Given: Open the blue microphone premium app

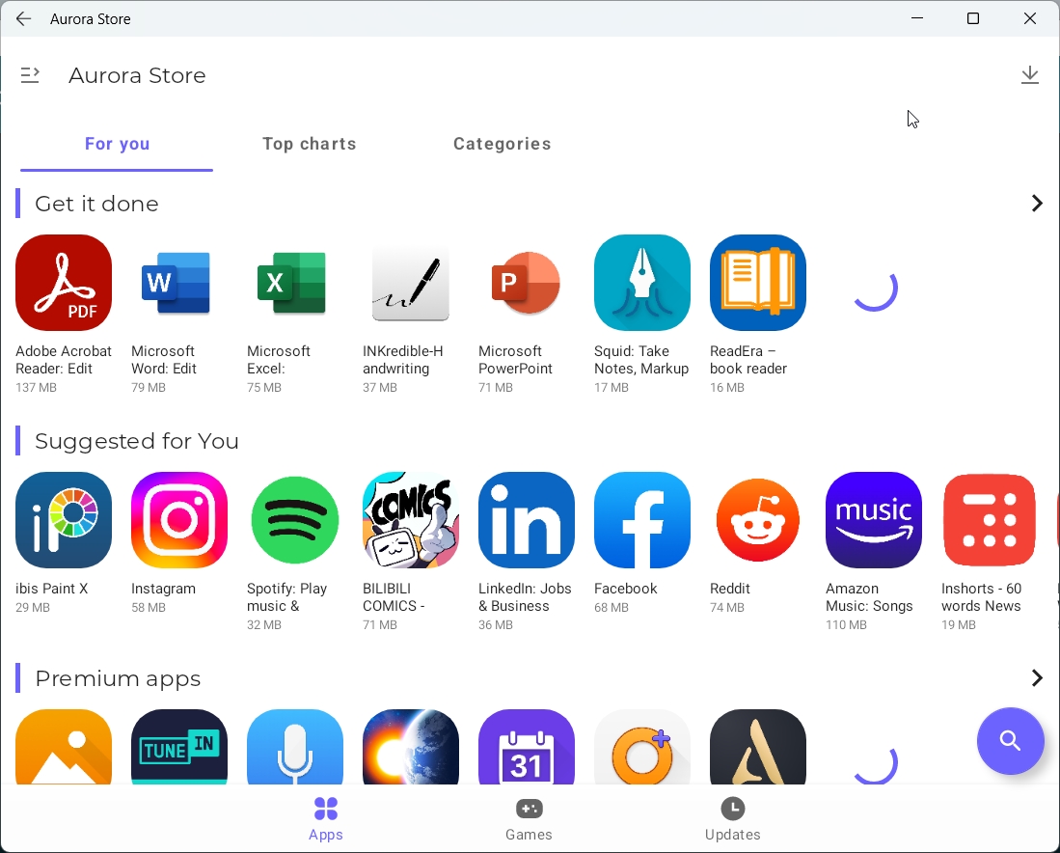Looking at the screenshot, I should tap(295, 747).
